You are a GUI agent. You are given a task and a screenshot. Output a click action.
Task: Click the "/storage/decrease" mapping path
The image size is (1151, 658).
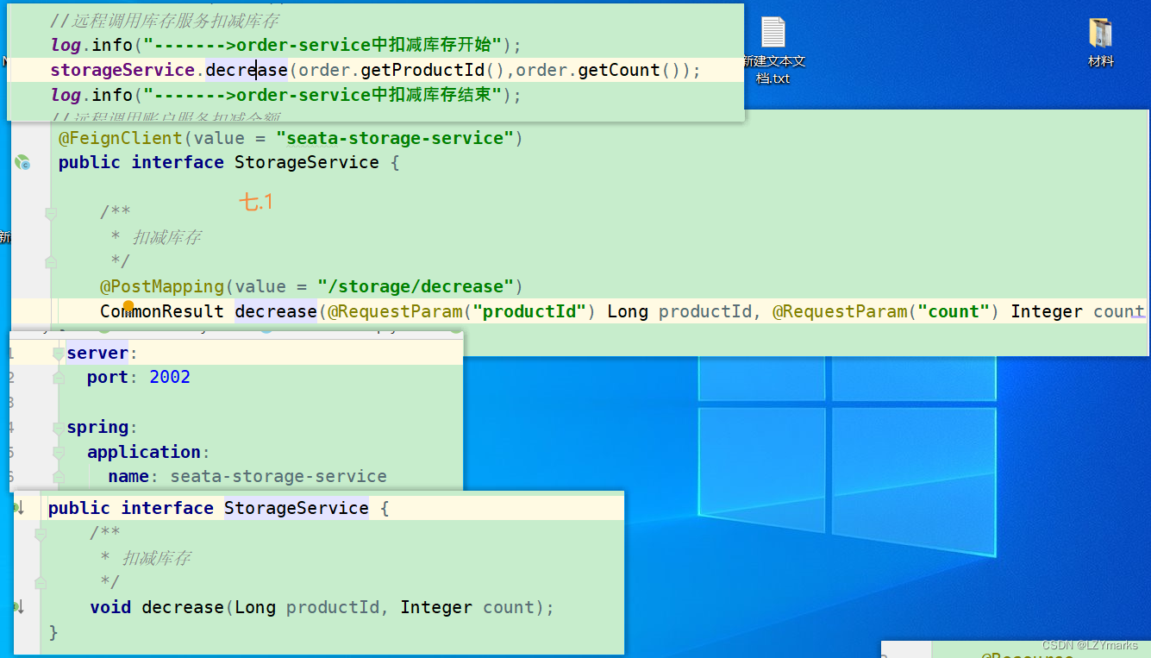click(416, 286)
